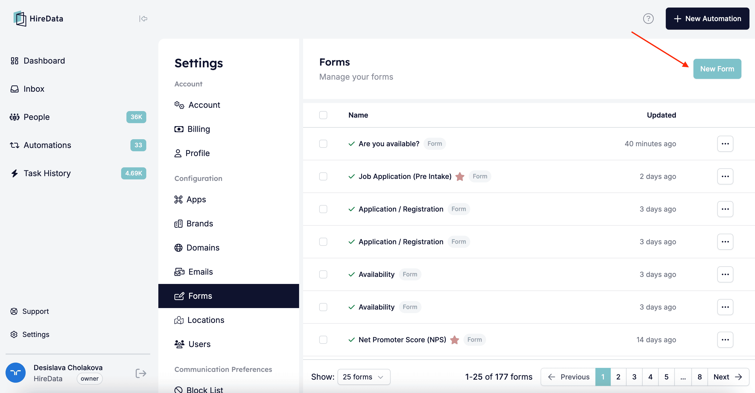Open the help question mark icon
Image resolution: width=755 pixels, height=393 pixels.
pyautogui.click(x=648, y=19)
